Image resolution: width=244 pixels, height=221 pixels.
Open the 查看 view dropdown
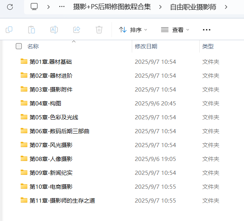point(175,30)
